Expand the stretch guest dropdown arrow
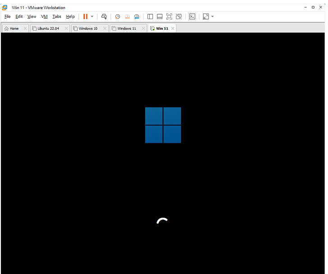 click(x=213, y=17)
